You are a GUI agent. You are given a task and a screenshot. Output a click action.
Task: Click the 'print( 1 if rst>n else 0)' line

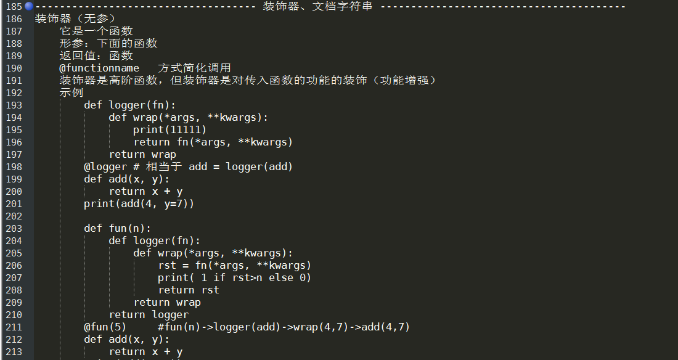(234, 278)
